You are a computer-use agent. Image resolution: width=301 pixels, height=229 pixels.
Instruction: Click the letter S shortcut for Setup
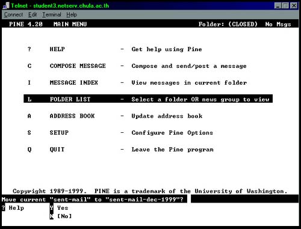pos(29,133)
